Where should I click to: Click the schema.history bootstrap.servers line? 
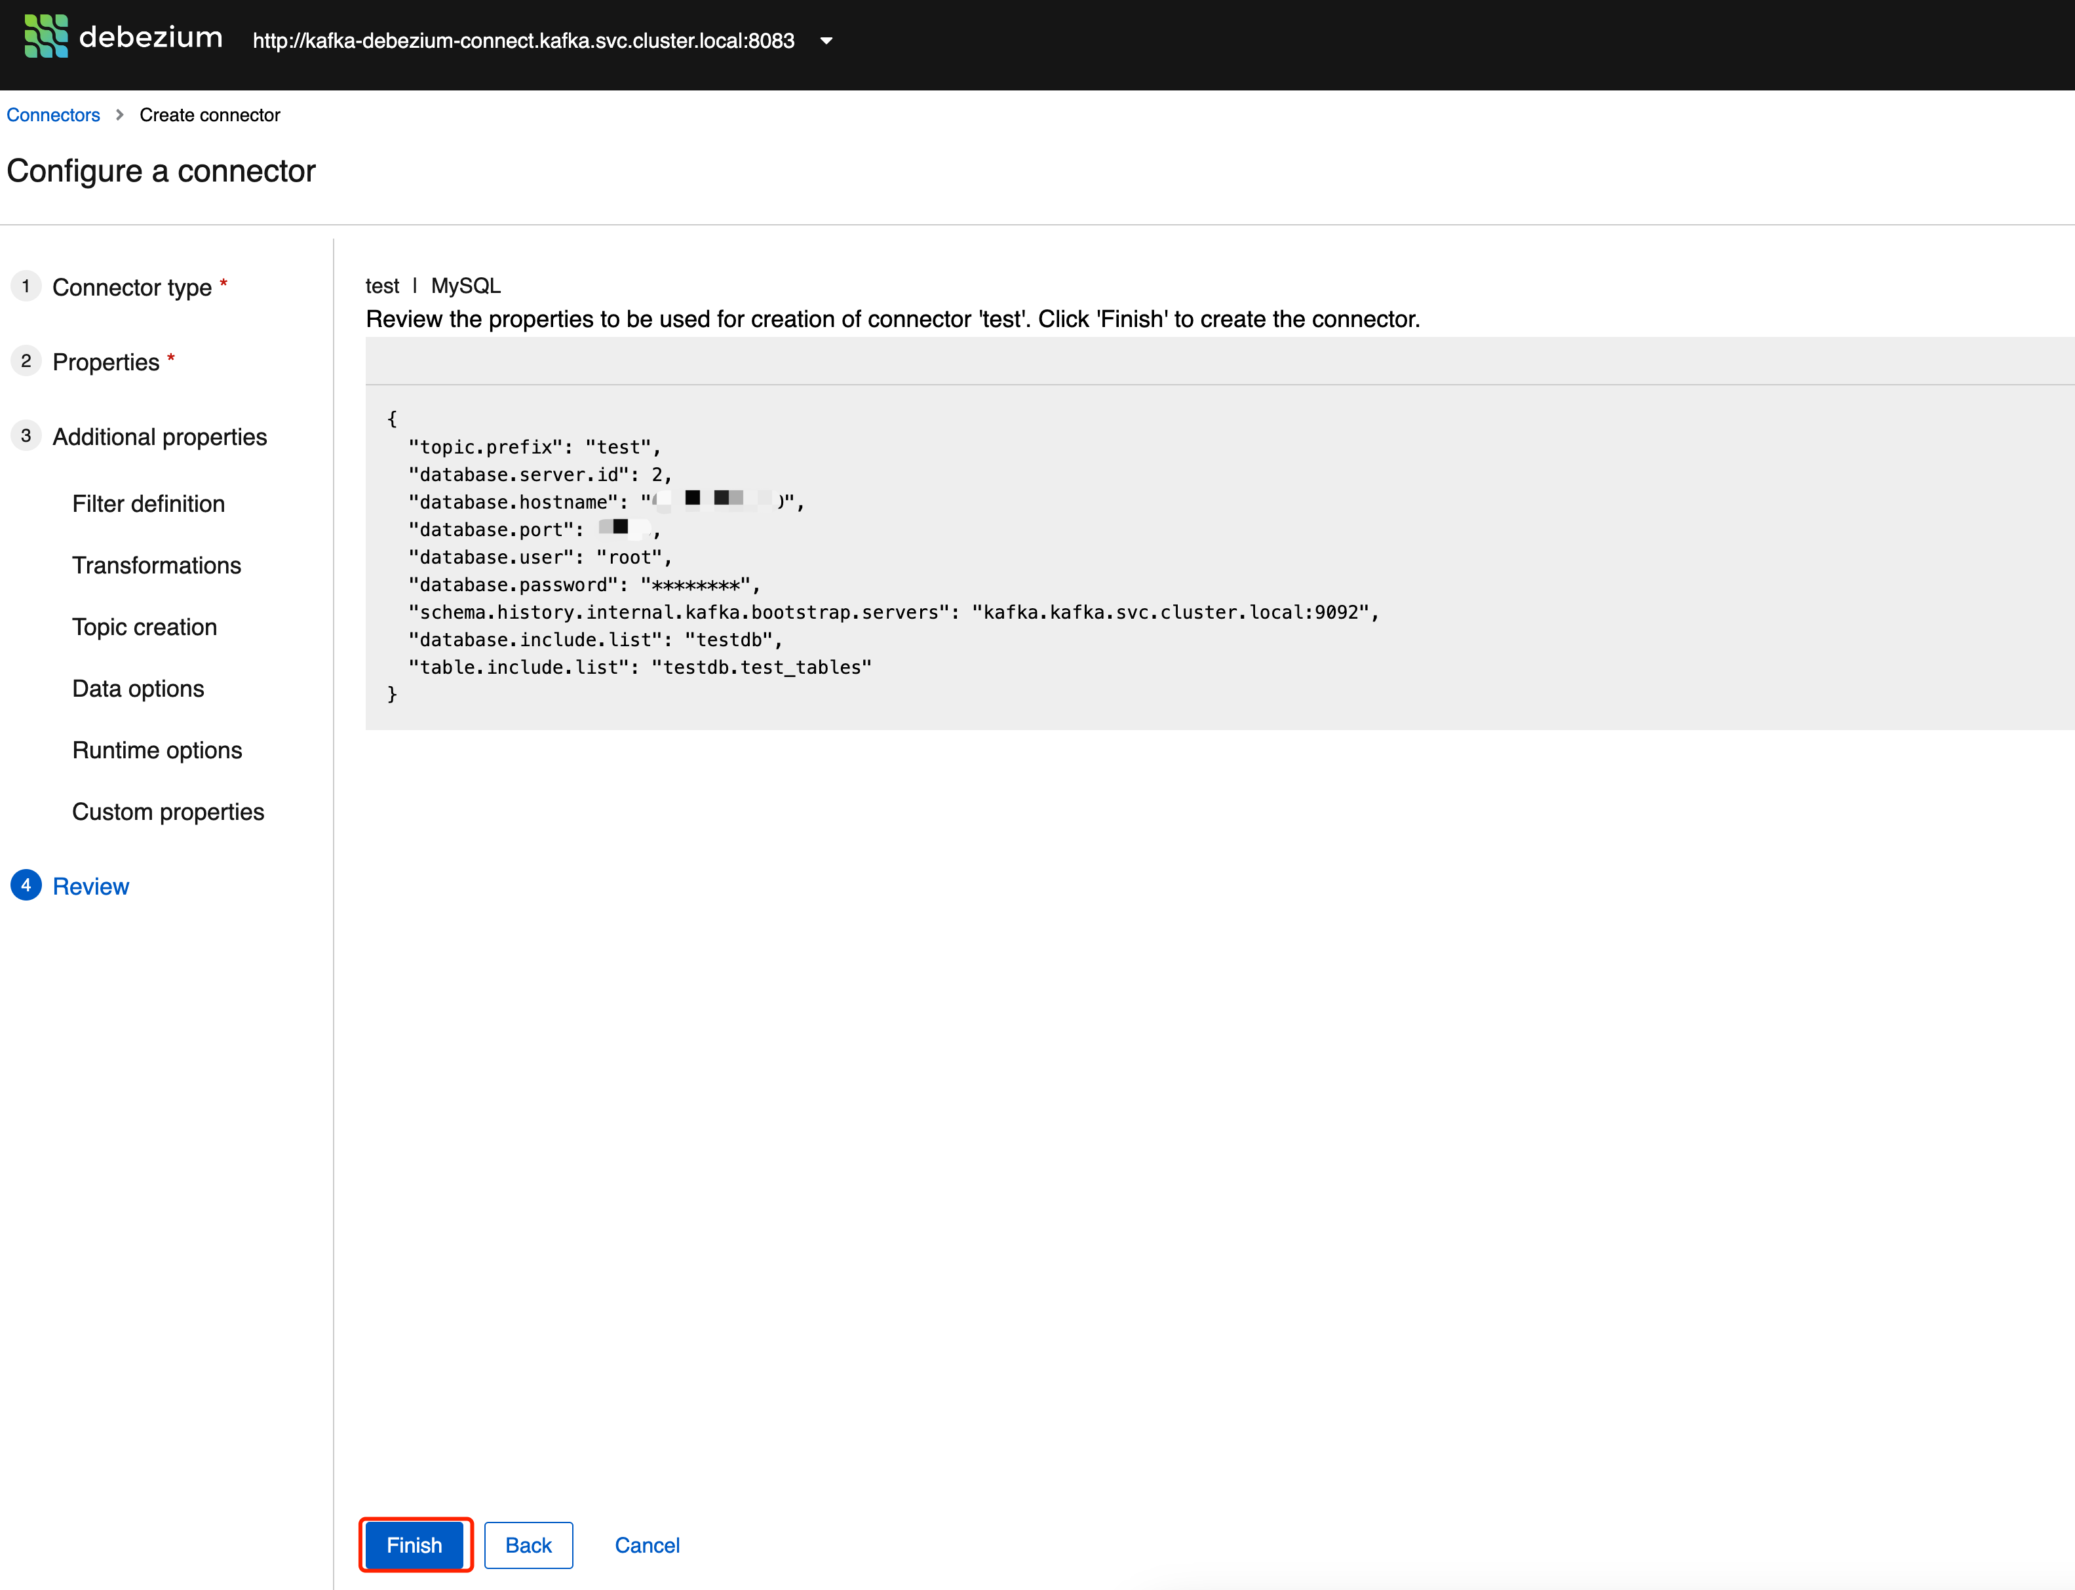[x=894, y=611]
